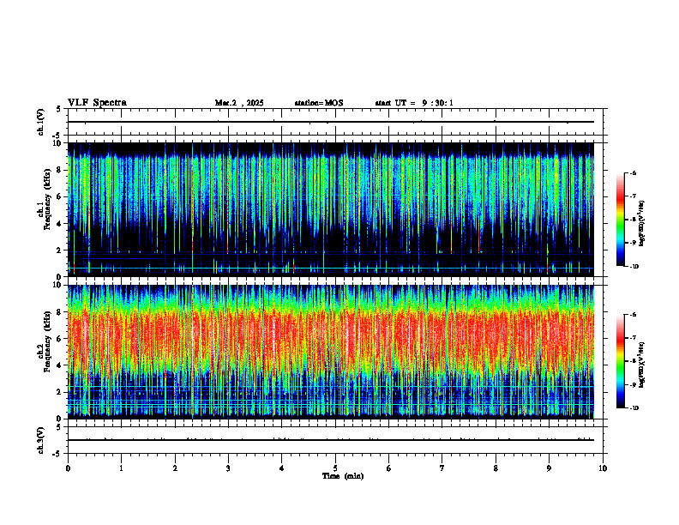Click the ch.3 voltage tick label "-5"
Screen dimensions: 679x525
tap(57, 454)
